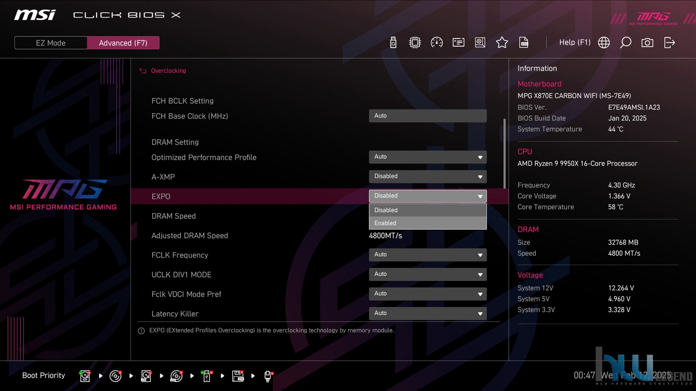
Task: Click the MSI logo at top left
Action: coord(35,15)
